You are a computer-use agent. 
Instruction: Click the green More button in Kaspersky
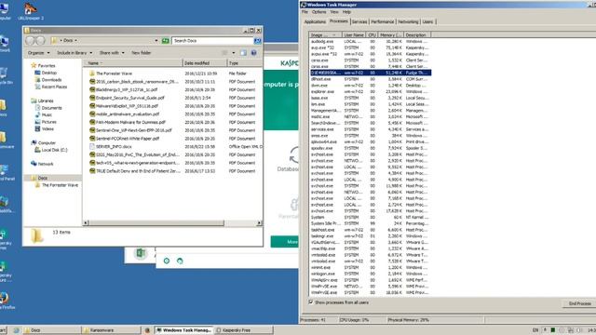point(285,242)
